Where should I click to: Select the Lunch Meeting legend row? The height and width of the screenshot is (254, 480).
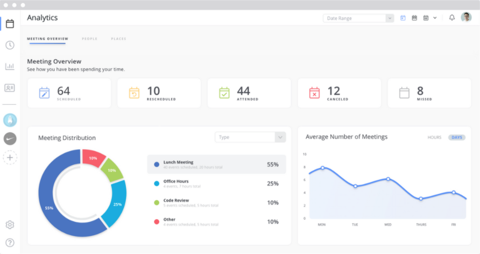(216, 164)
